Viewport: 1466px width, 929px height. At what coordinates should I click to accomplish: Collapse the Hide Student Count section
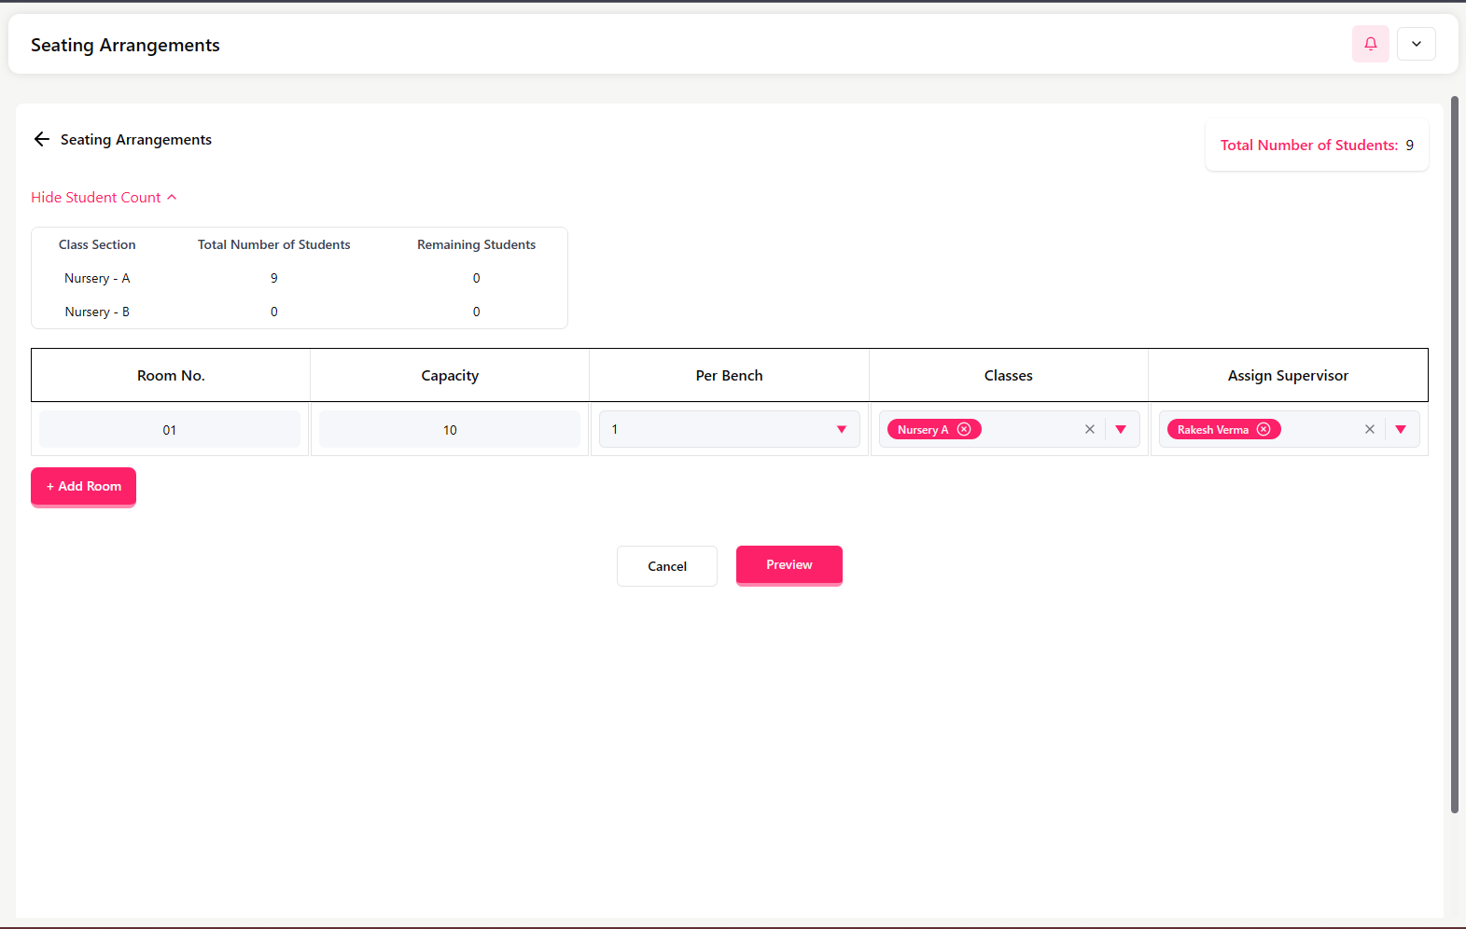click(x=104, y=198)
